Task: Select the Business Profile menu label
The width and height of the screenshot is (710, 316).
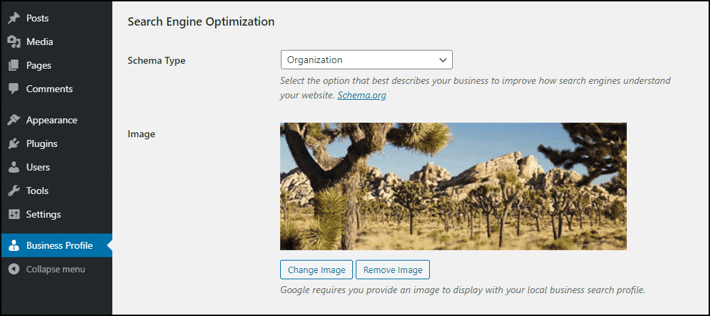Action: (x=60, y=245)
